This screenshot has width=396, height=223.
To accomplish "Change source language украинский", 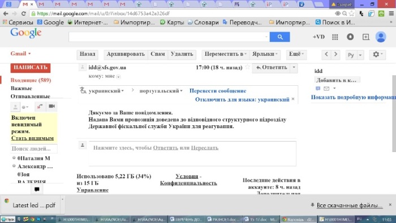I will [x=106, y=91].
